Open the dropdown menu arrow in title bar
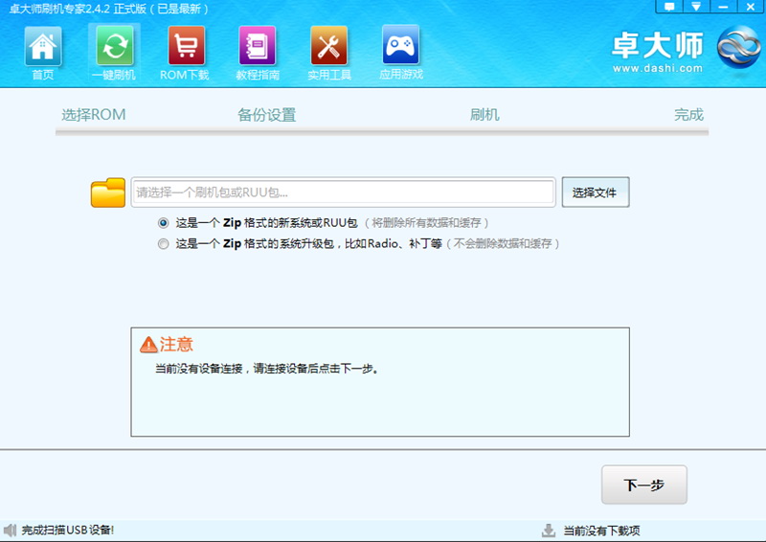The image size is (766, 542). [696, 7]
